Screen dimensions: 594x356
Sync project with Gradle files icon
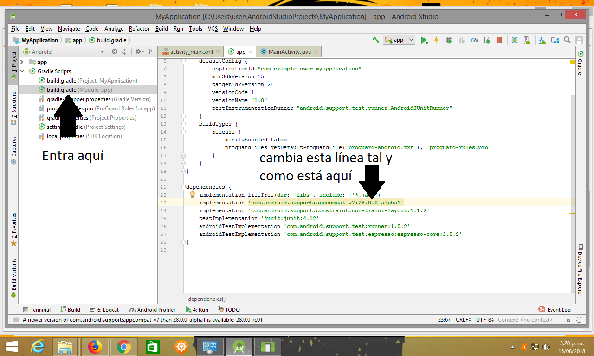[x=514, y=40]
